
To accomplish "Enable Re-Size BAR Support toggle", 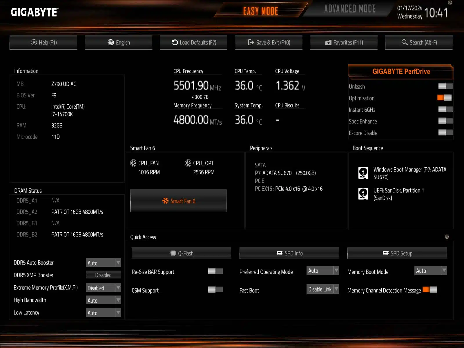I will 215,271.
